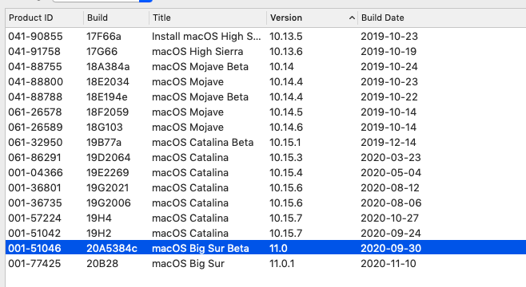Select build 17F66a cell
526x287 pixels.
pyautogui.click(x=104, y=37)
